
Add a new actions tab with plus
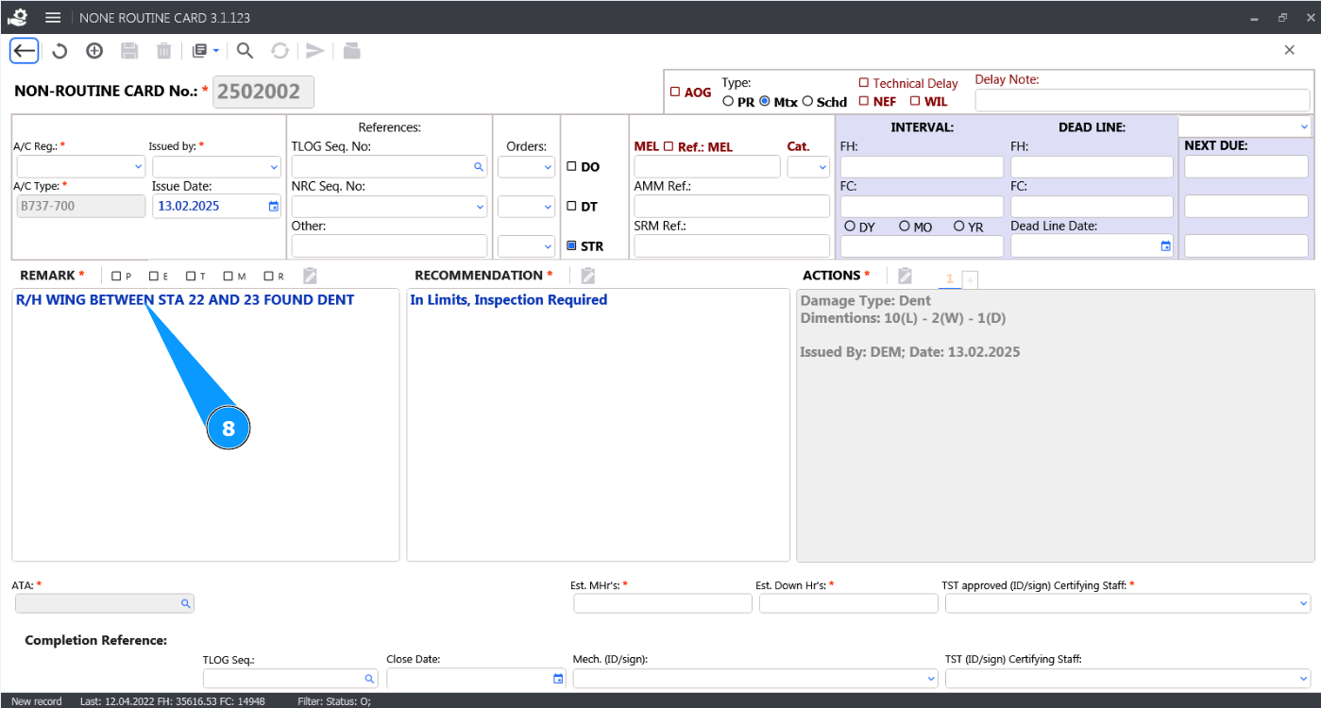point(969,279)
